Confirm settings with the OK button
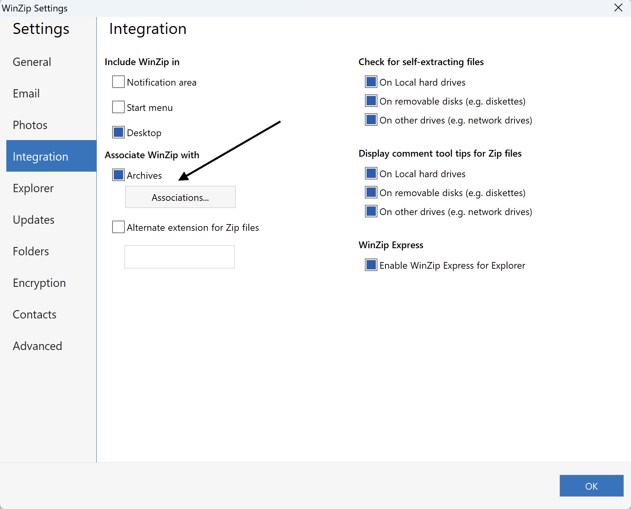This screenshot has height=509, width=631. point(592,486)
